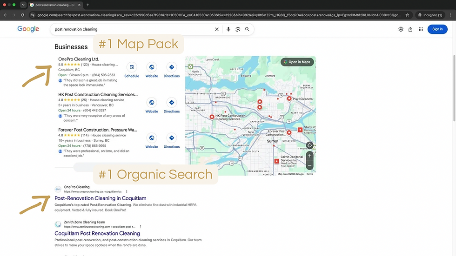The width and height of the screenshot is (456, 256).
Task: Open the Incognito (2) indicator
Action: click(430, 15)
